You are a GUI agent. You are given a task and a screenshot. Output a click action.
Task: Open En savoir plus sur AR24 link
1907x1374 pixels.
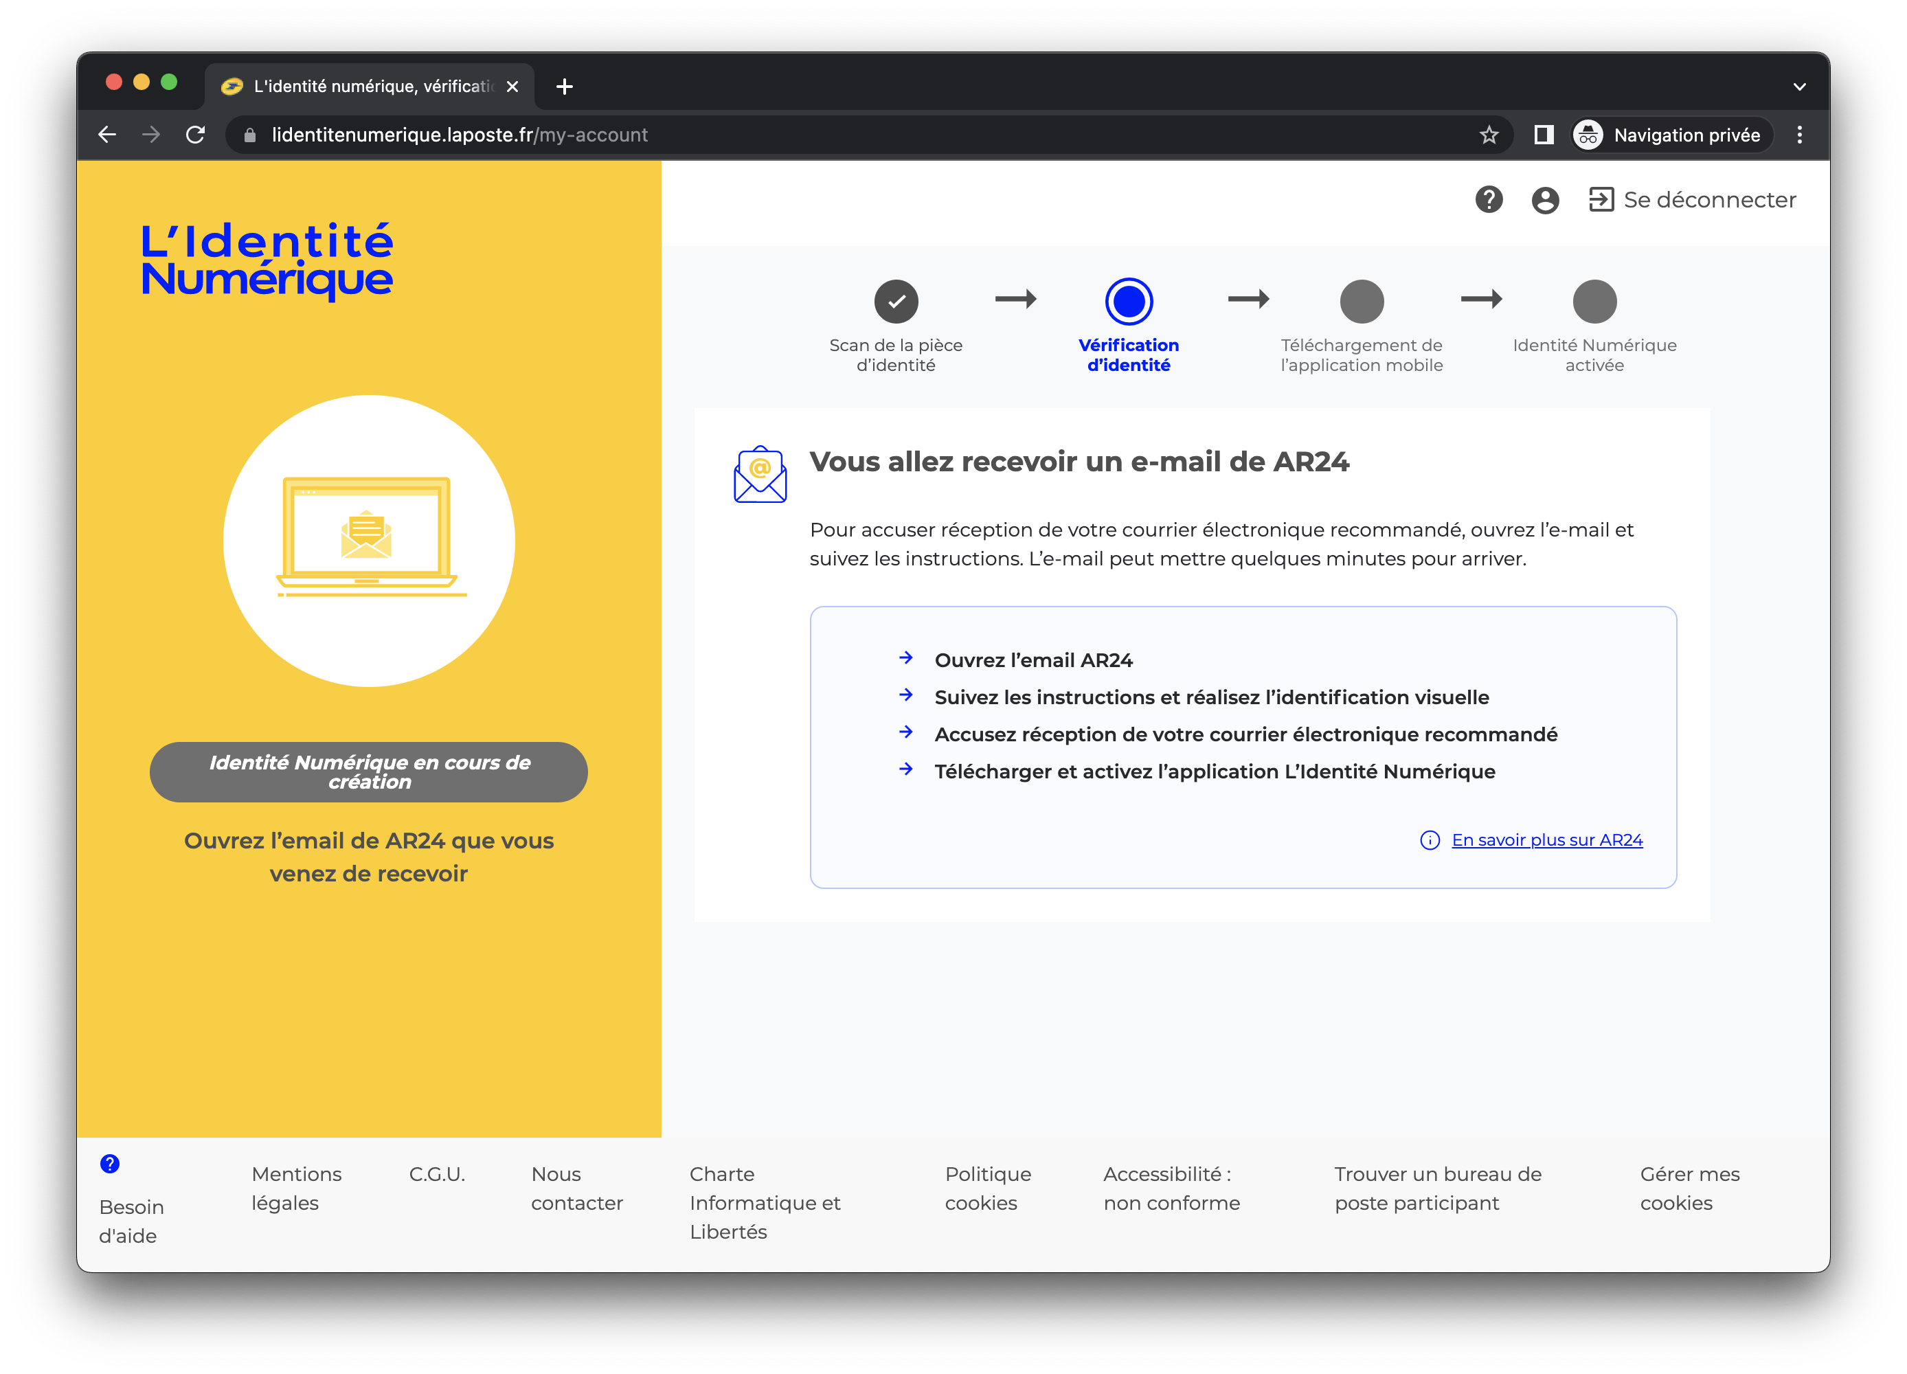point(1547,840)
